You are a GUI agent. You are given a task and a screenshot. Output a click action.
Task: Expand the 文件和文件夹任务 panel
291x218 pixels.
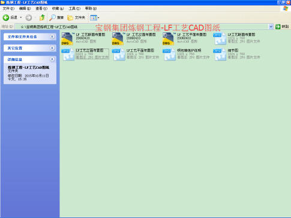pos(52,37)
